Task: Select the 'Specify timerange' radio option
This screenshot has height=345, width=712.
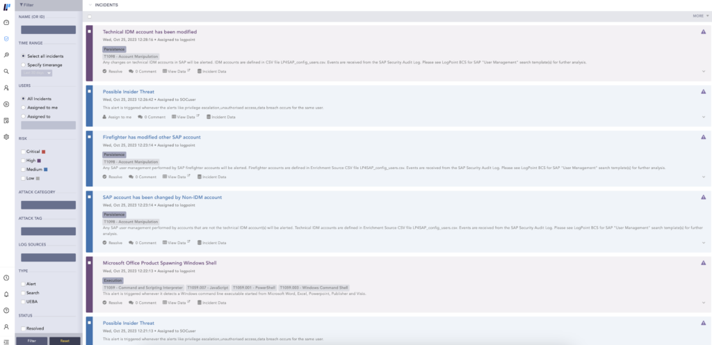Action: (23, 65)
